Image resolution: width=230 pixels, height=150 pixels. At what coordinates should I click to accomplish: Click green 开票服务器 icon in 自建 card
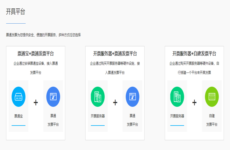[x=177, y=97]
